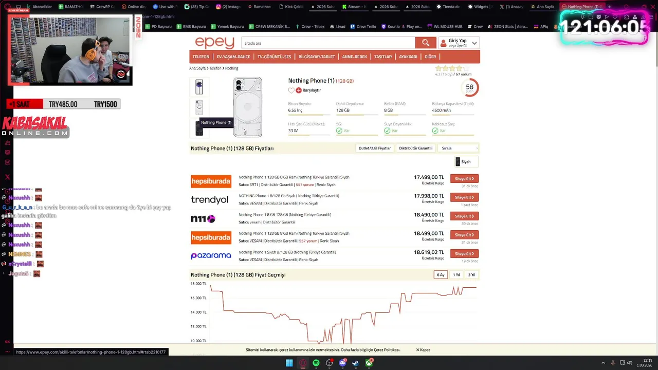This screenshot has height=370, width=658.
Task: Select the Siyah color option
Action: (466, 162)
